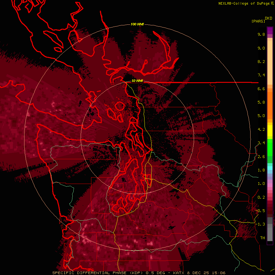
Task: Click the 2.6 legend value
Action: coord(261,157)
